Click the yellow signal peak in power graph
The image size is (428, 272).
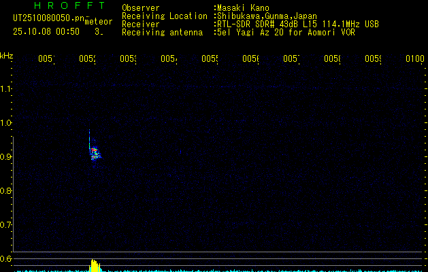(95, 265)
